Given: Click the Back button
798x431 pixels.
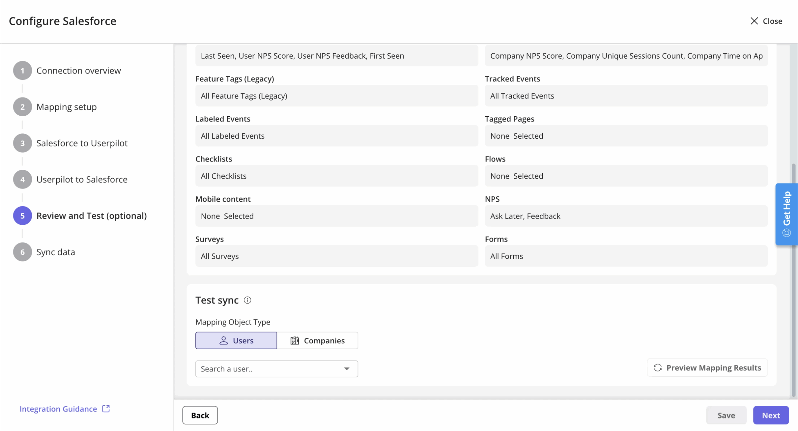Looking at the screenshot, I should click(200, 415).
